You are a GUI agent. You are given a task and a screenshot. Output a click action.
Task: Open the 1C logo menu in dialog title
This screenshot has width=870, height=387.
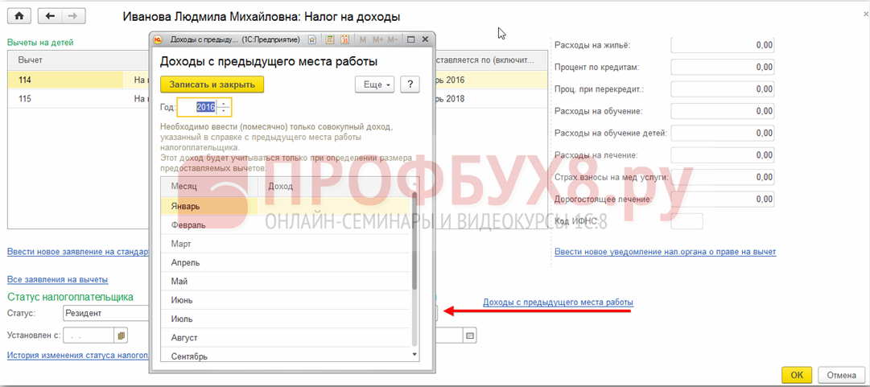(x=158, y=40)
